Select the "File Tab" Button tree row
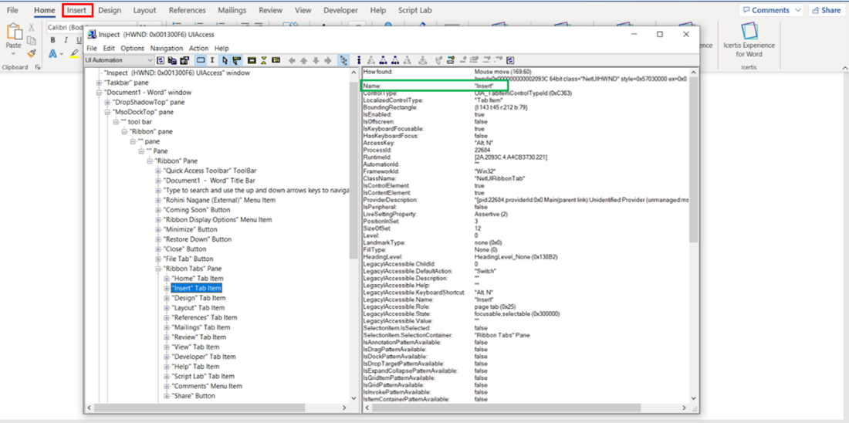This screenshot has height=423, width=849. 188,259
